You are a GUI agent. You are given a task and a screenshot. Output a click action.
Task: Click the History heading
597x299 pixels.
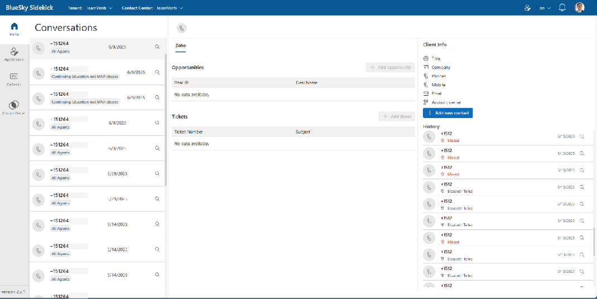pos(431,126)
